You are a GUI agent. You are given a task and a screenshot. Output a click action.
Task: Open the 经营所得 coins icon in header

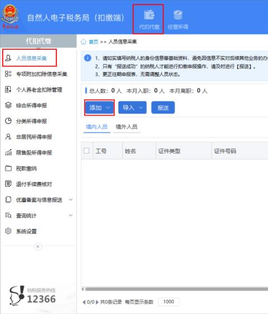point(178,15)
